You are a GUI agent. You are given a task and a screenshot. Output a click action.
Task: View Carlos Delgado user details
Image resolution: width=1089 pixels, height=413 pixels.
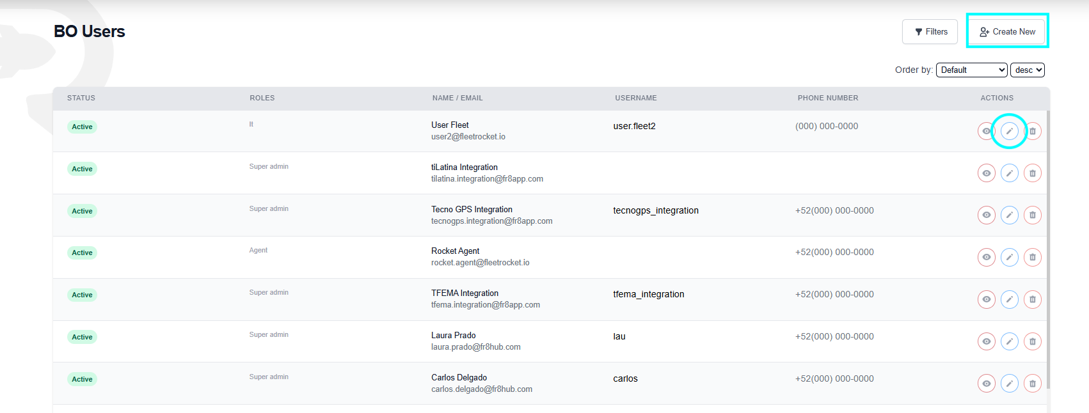pos(987,384)
